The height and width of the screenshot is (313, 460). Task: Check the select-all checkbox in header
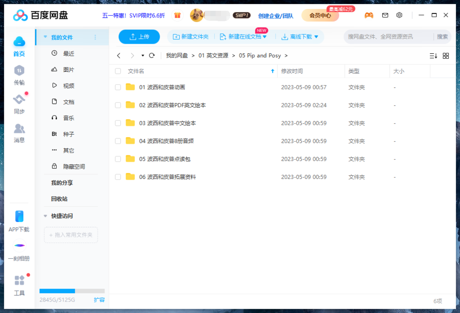point(118,71)
